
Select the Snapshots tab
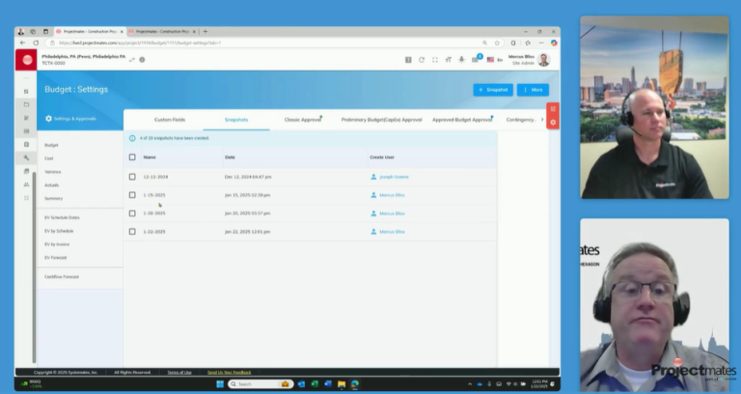click(x=236, y=120)
